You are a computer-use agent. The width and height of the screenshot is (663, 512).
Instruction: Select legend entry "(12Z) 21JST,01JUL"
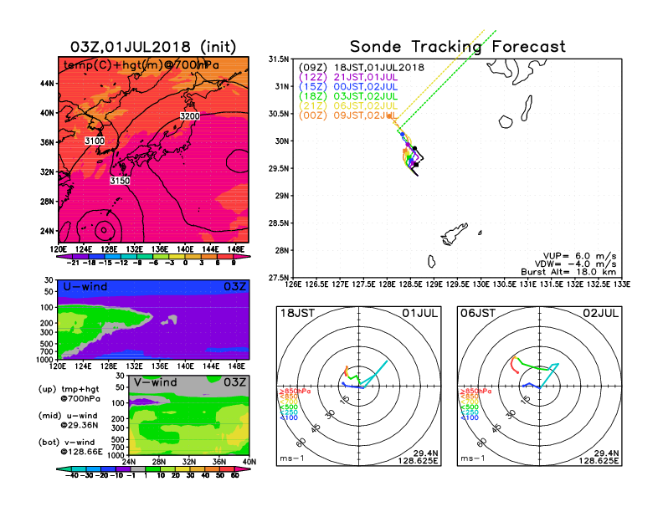point(348,77)
